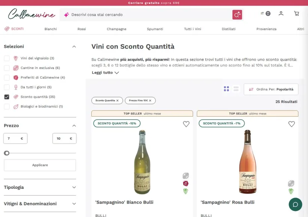Click the grape badge on Bianco Bulli
This screenshot has width=308, height=217.
pos(186,191)
